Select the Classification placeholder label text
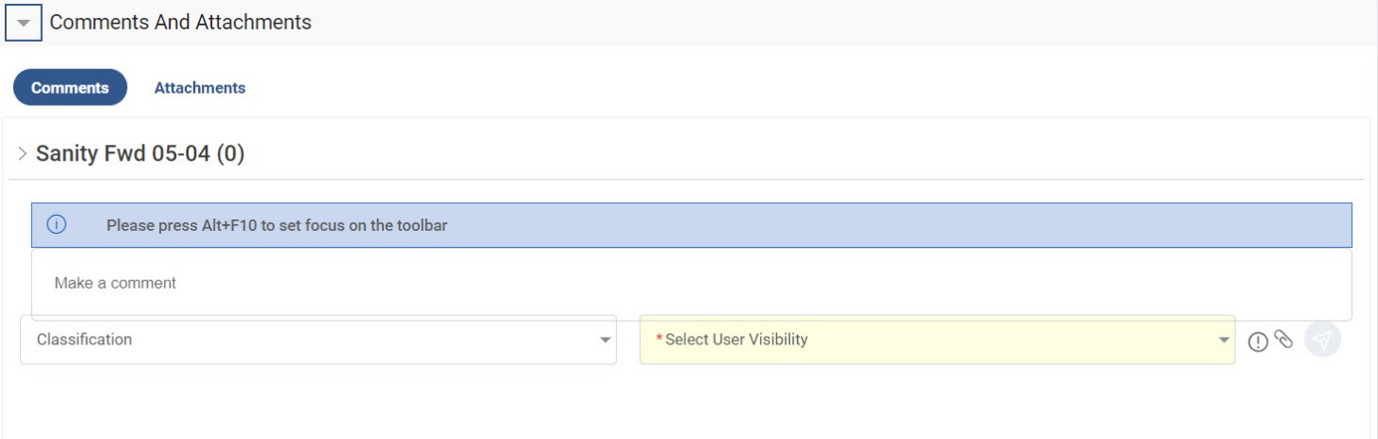Viewport: 1378px width, 439px height. pyautogui.click(x=84, y=340)
